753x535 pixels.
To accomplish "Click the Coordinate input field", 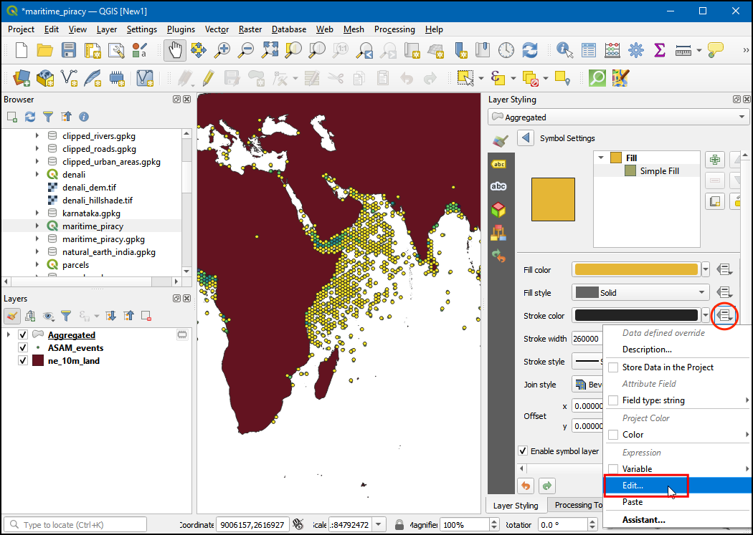I will click(x=252, y=524).
